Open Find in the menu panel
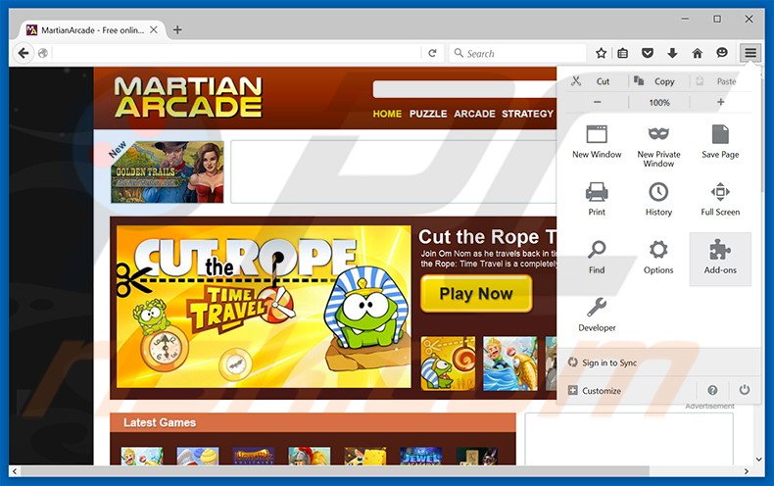This screenshot has width=774, height=486. click(x=597, y=258)
